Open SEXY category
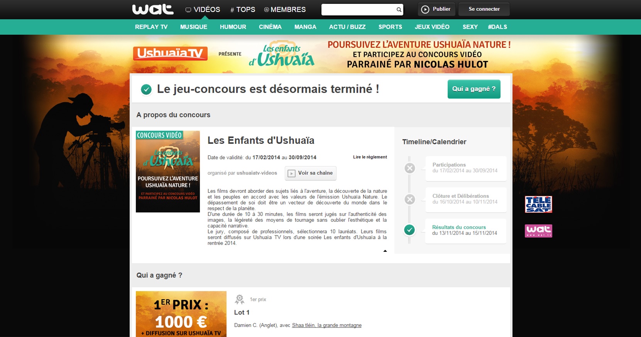The height and width of the screenshot is (337, 641). pyautogui.click(x=470, y=27)
